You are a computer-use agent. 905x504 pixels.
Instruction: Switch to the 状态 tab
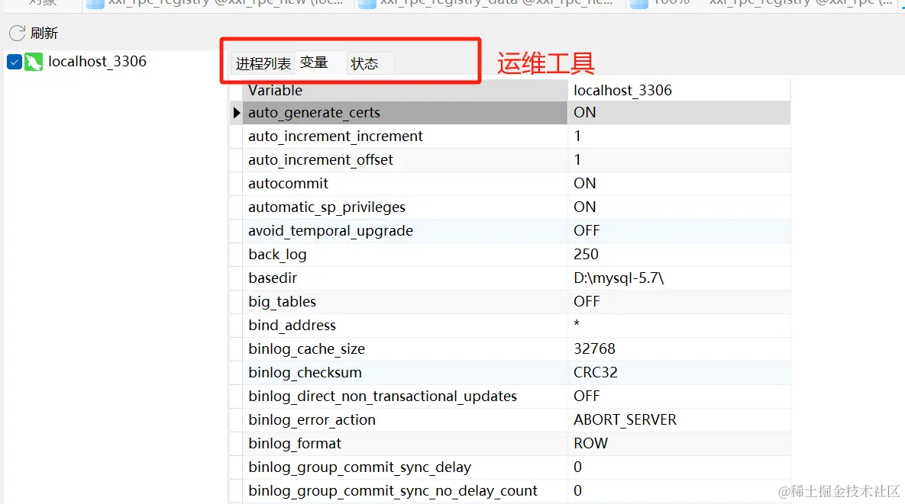coord(364,63)
